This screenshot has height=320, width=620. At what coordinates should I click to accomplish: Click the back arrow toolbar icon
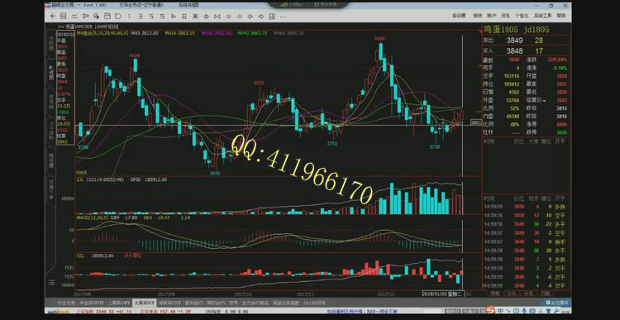[x=53, y=17]
